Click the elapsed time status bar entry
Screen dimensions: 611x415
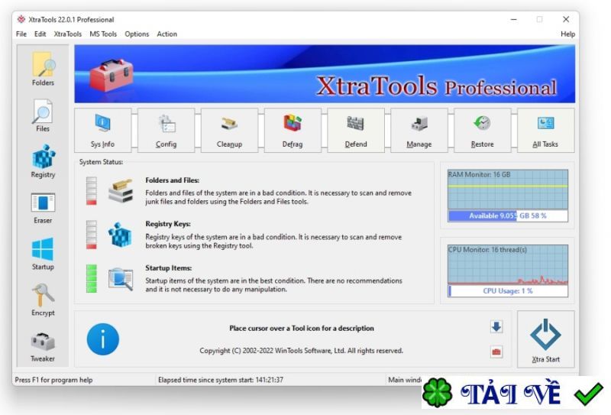(221, 380)
